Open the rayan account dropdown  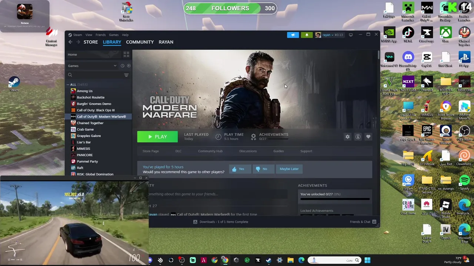click(x=329, y=35)
